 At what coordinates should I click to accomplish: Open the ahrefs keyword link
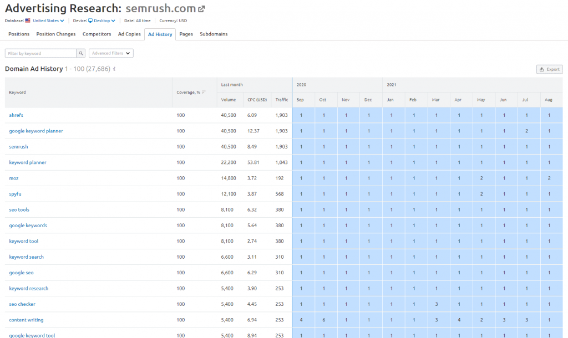(16, 115)
